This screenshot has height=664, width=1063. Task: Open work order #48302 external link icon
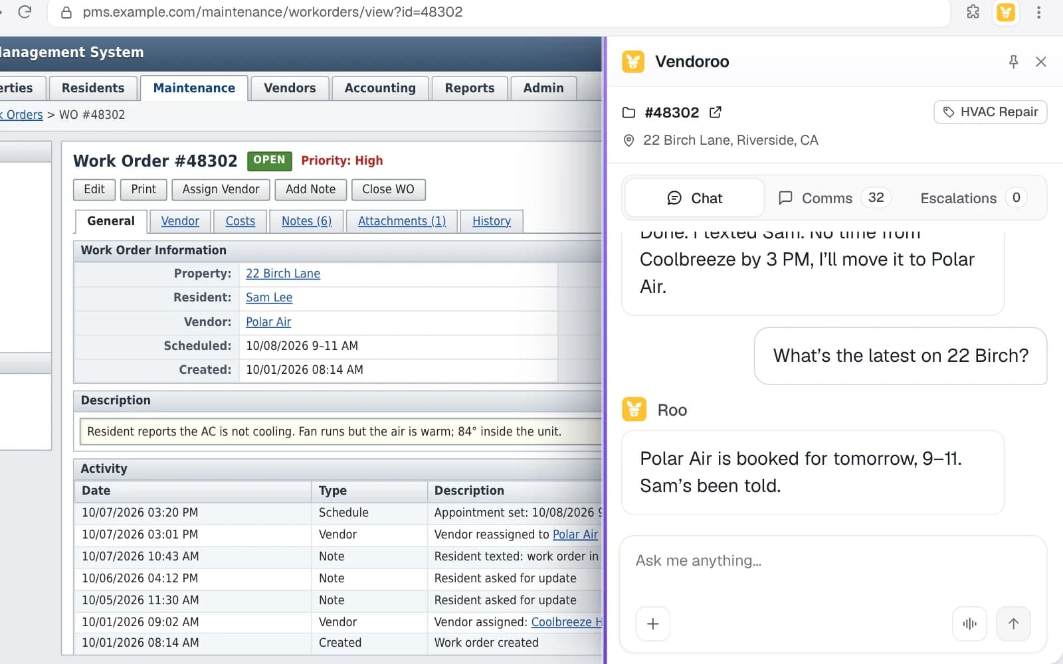(715, 112)
